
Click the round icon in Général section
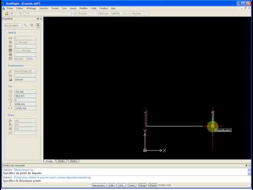[11, 54]
